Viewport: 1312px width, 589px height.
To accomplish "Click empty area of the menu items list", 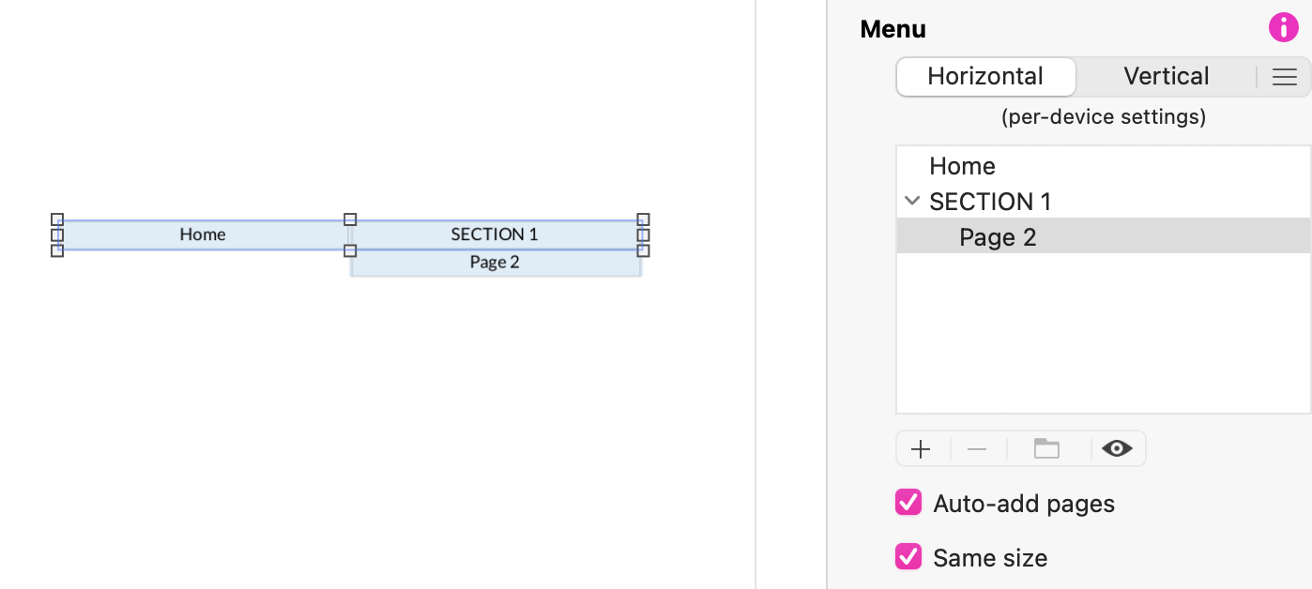I will (1103, 338).
